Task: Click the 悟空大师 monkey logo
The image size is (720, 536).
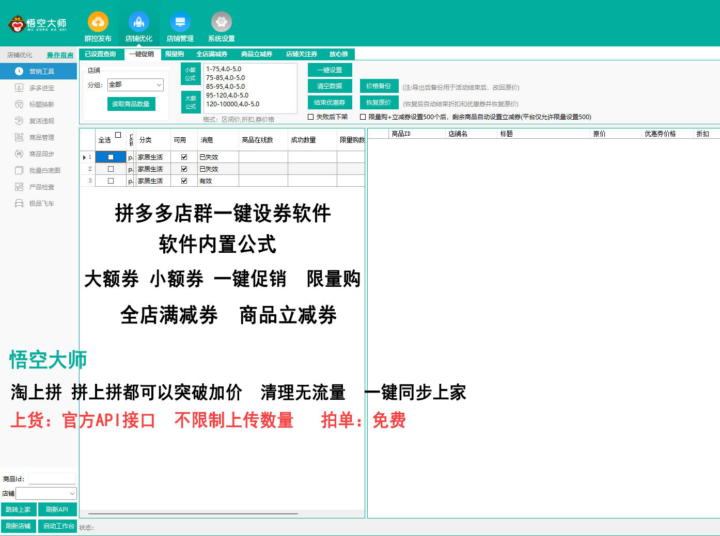Action: (x=17, y=24)
